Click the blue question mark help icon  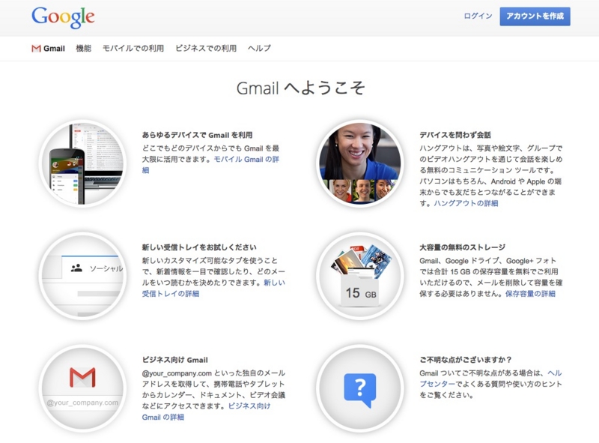pos(360,389)
